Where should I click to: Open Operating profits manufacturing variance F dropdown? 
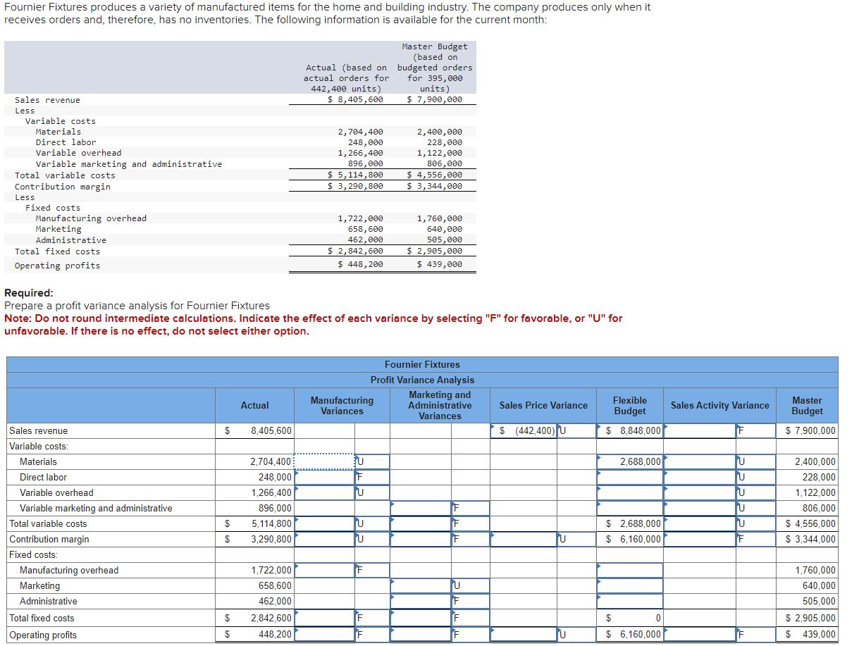[372, 635]
